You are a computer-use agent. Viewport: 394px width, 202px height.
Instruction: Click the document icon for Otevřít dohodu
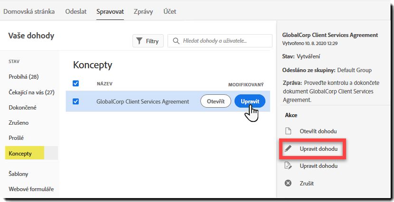(288, 131)
